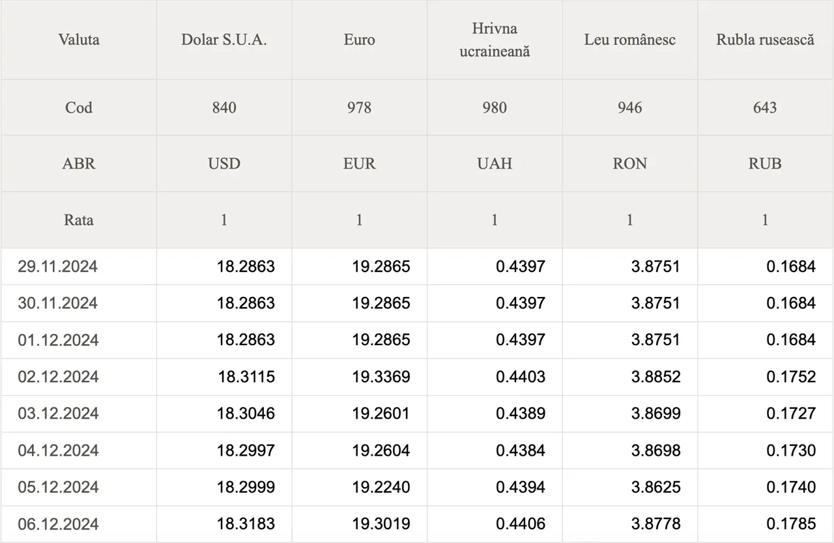This screenshot has height=543, width=834.
Task: Click currency code 840 cell
Action: [224, 107]
